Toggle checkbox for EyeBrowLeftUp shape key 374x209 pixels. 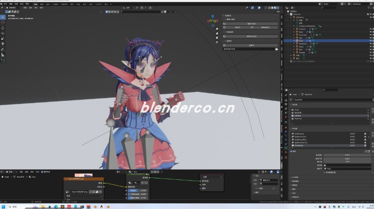(365, 140)
